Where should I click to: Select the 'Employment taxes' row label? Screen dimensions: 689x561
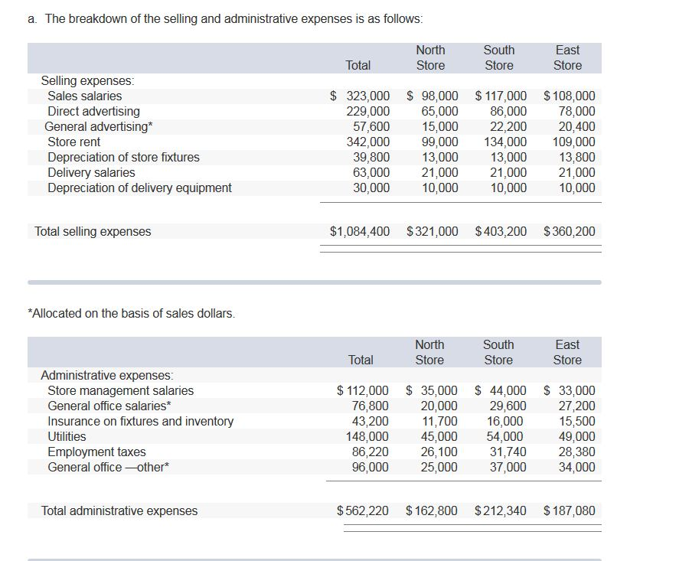(x=96, y=452)
